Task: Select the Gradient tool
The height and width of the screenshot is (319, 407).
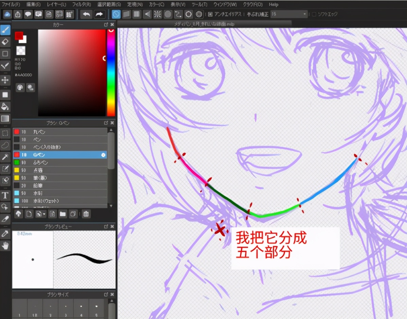Action: coord(5,118)
